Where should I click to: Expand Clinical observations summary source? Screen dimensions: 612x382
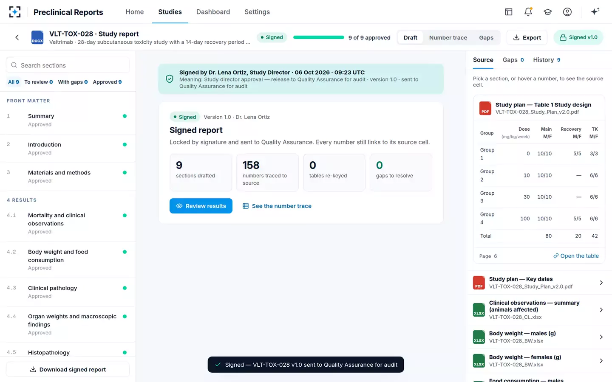601,310
